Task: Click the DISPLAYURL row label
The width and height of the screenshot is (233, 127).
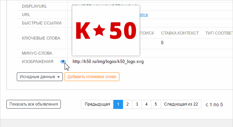Action: coord(34,6)
